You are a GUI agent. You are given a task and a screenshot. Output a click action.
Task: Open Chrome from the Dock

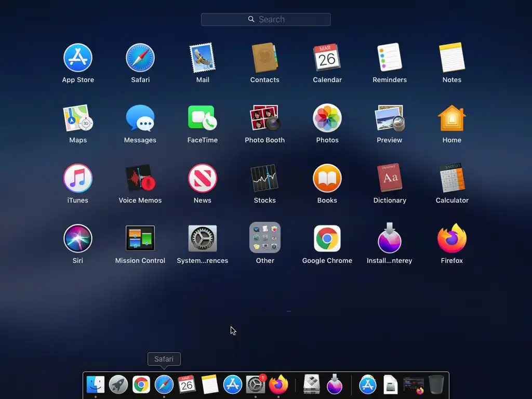(141, 384)
